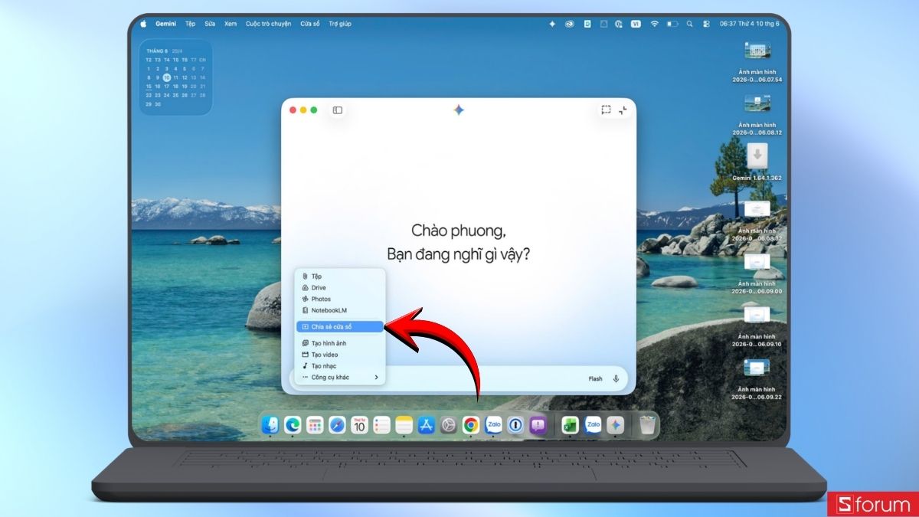Open Microsoft Edge from the Dock

tap(293, 425)
